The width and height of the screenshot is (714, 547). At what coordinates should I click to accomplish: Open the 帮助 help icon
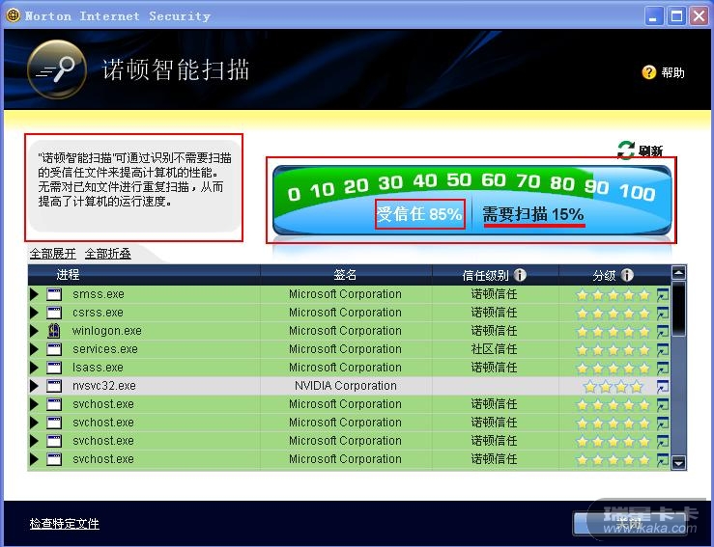pos(649,72)
